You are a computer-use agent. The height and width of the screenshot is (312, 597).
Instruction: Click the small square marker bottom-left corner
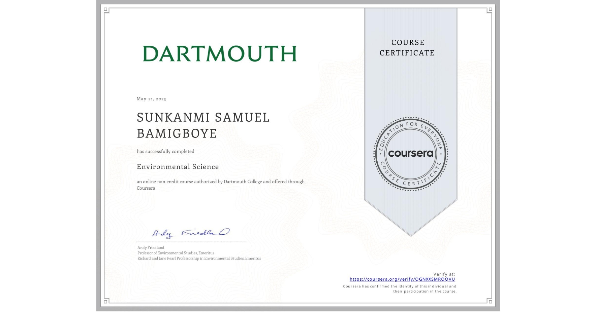(106, 302)
